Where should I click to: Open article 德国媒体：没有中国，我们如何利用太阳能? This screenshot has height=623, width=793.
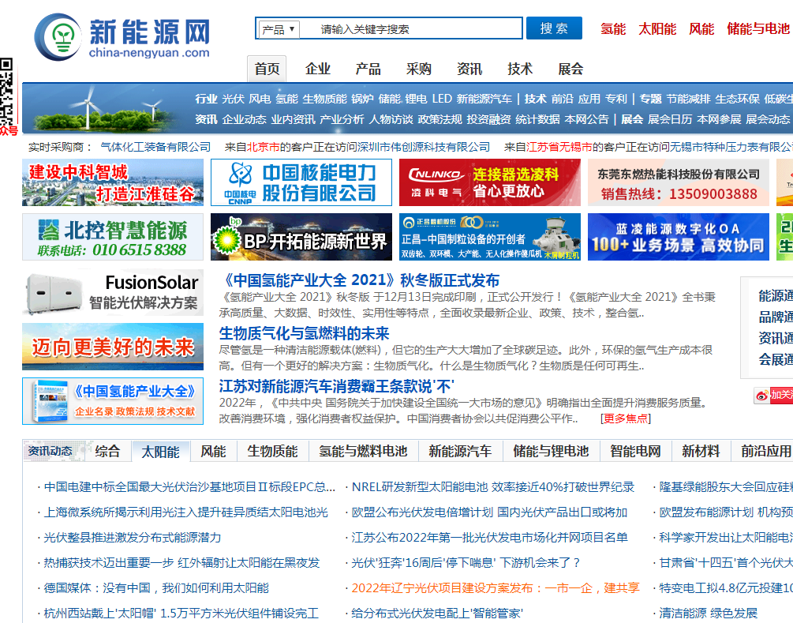click(156, 588)
